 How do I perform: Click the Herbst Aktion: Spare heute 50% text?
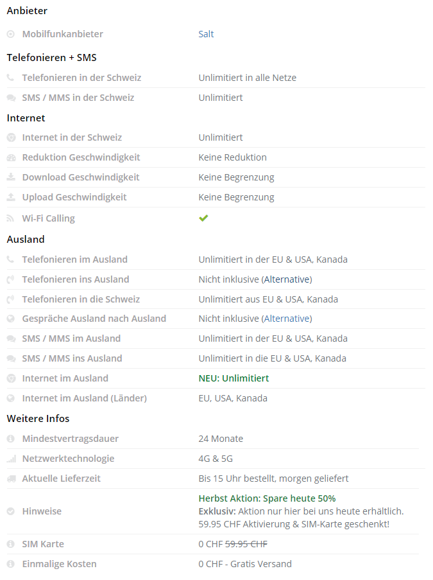(267, 498)
